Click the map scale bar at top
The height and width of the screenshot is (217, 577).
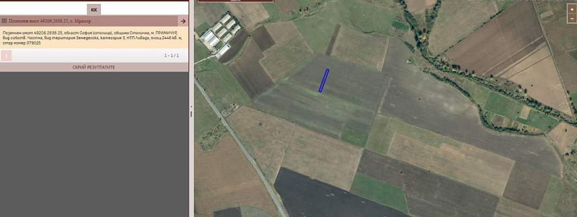point(235,1)
